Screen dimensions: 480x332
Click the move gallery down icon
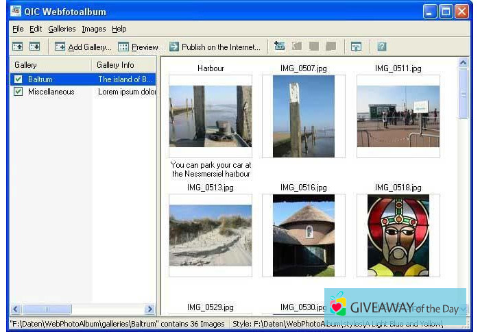34,47
